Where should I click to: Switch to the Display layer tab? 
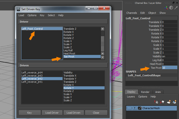[131, 92]
